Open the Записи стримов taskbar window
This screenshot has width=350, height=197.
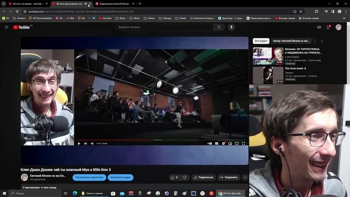tap(92, 193)
